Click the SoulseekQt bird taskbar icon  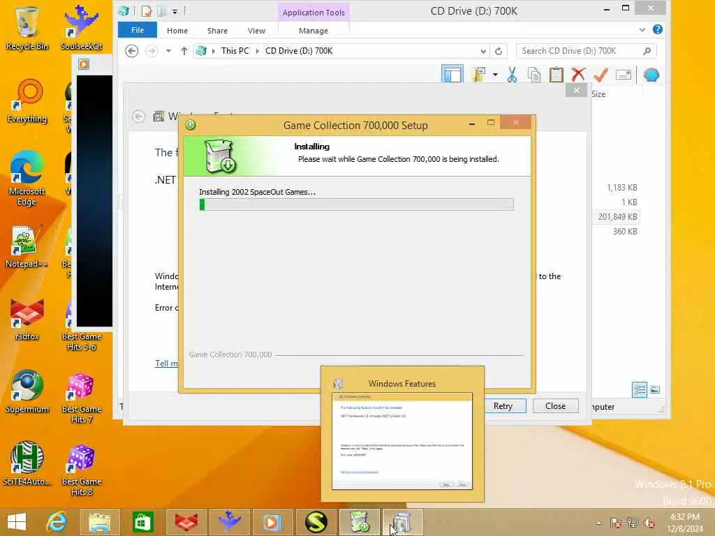[229, 522]
